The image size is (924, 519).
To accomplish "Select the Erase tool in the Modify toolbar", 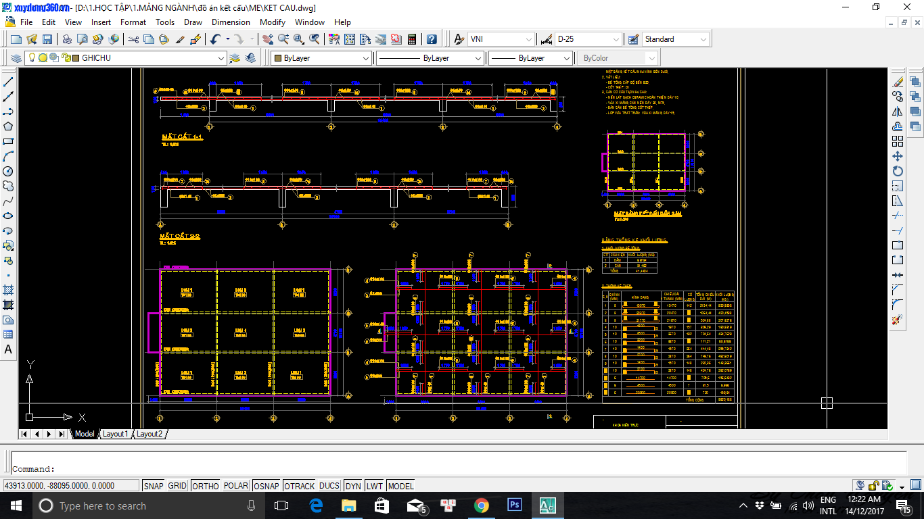I will tap(898, 82).
